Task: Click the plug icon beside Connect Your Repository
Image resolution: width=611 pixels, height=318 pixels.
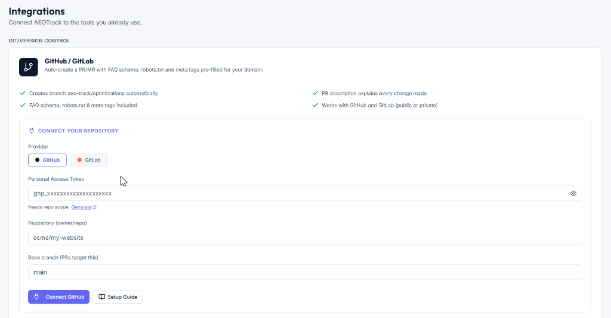Action: point(32,131)
